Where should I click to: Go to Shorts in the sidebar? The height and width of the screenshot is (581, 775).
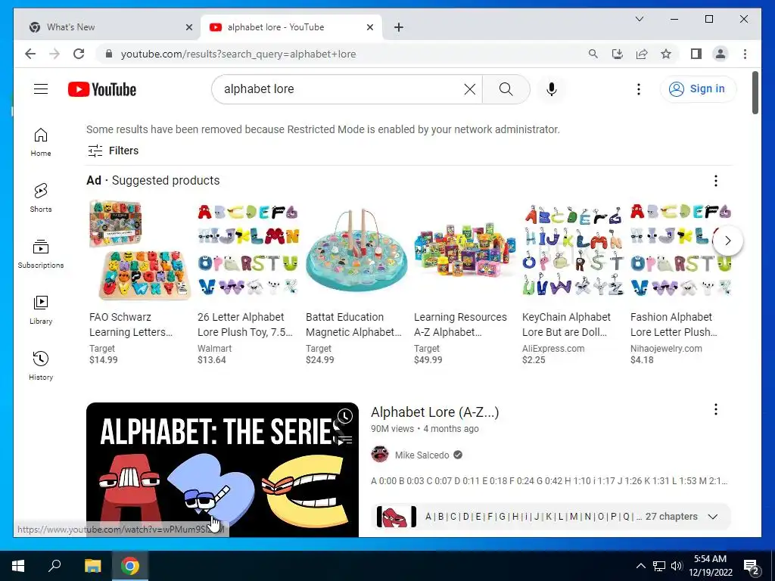coord(41,197)
